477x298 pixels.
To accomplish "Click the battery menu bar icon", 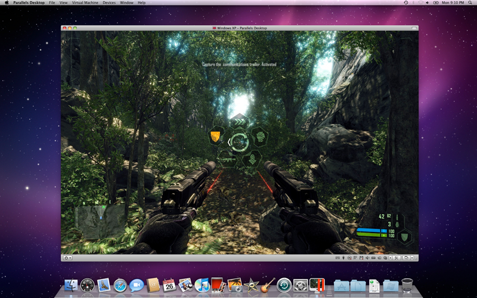I will pos(436,2).
